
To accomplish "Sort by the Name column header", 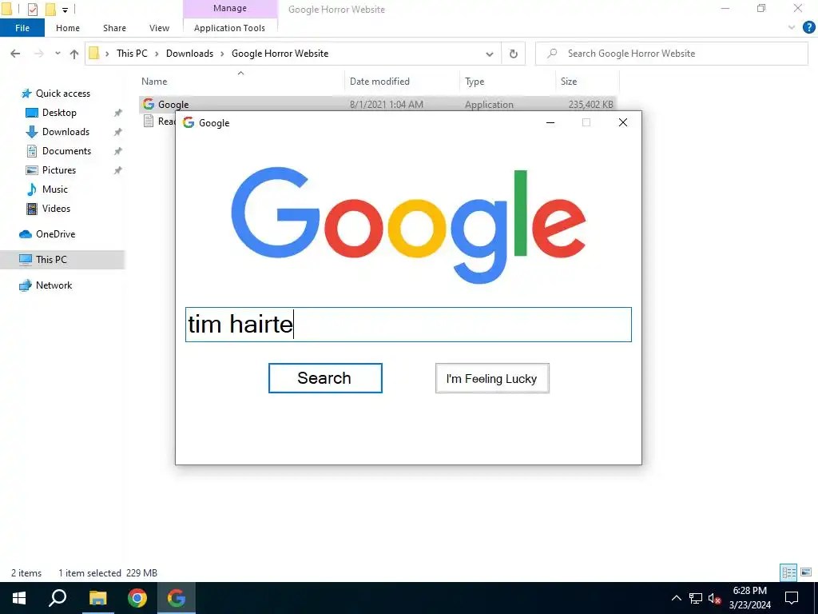I will (x=241, y=82).
